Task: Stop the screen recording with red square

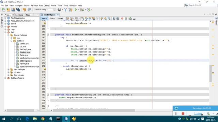Action: [x=183, y=114]
